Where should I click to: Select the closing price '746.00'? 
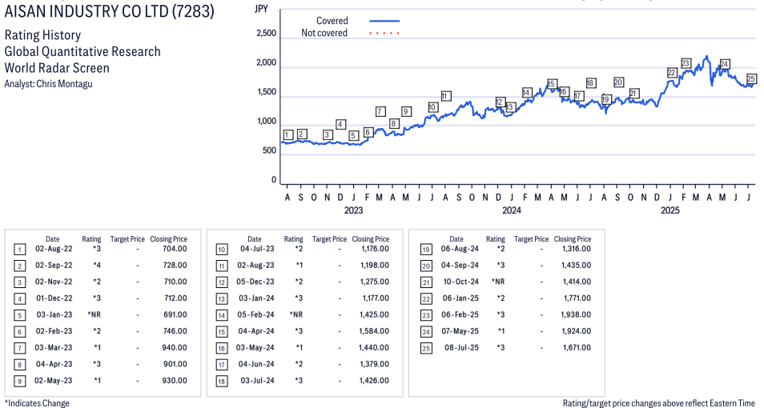pos(175,331)
